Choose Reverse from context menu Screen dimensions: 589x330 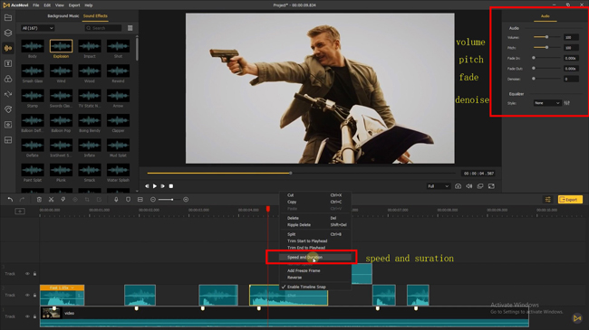[x=314, y=278]
